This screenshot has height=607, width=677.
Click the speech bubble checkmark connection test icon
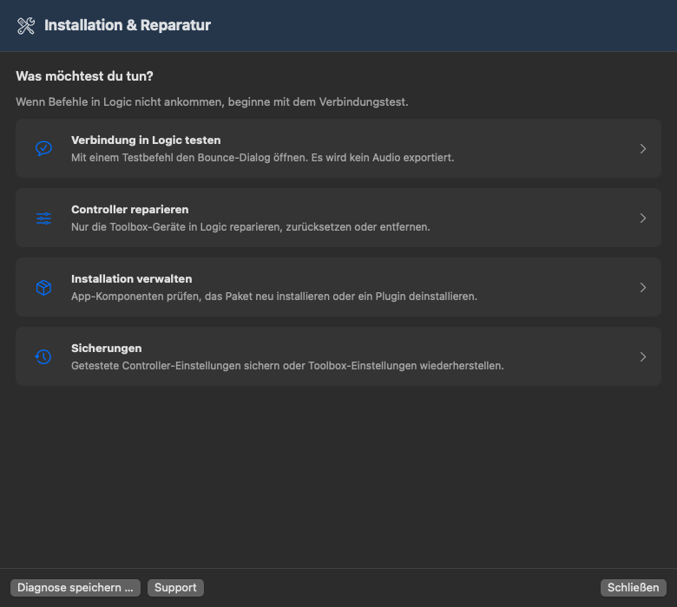[x=43, y=148]
